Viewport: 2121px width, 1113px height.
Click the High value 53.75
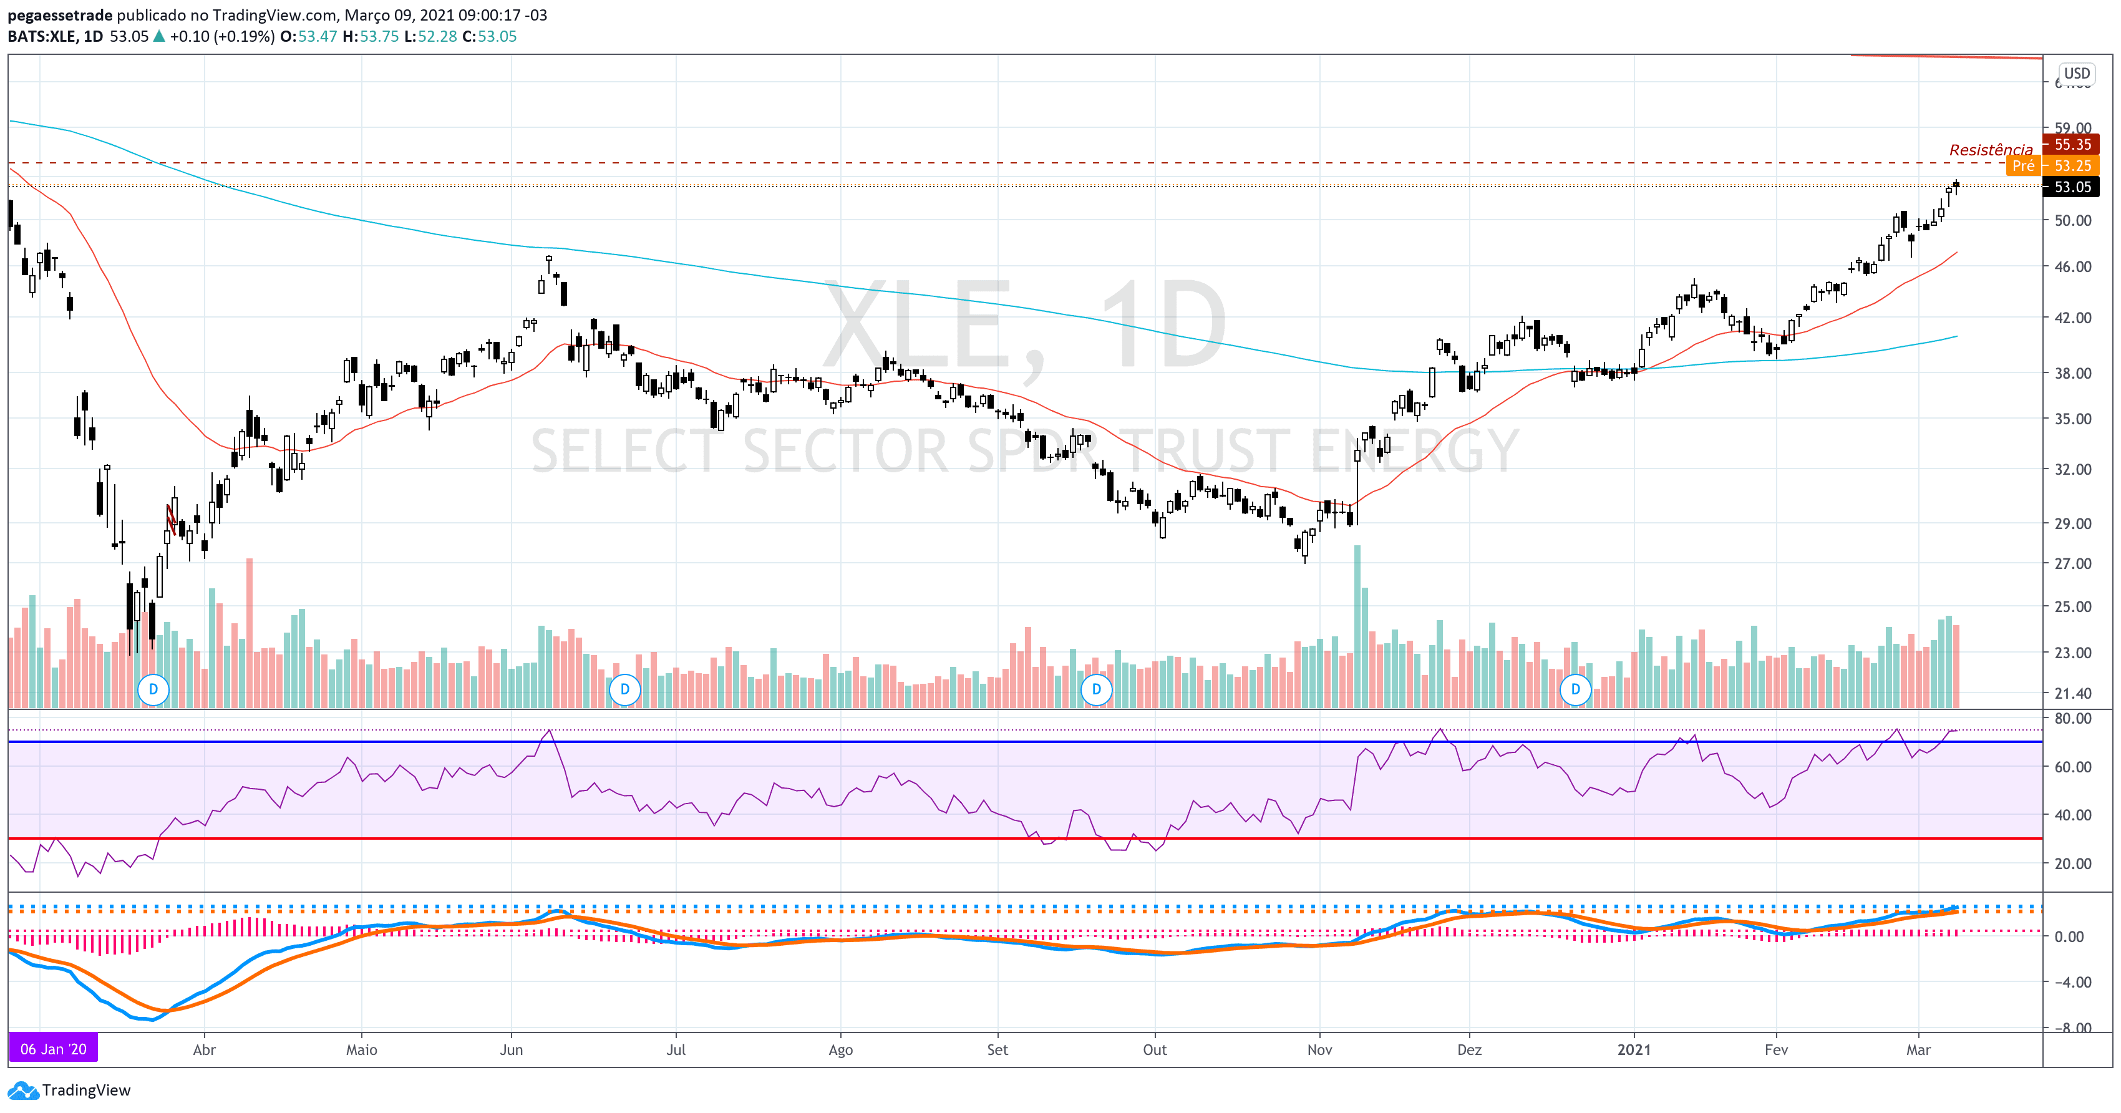(x=379, y=36)
